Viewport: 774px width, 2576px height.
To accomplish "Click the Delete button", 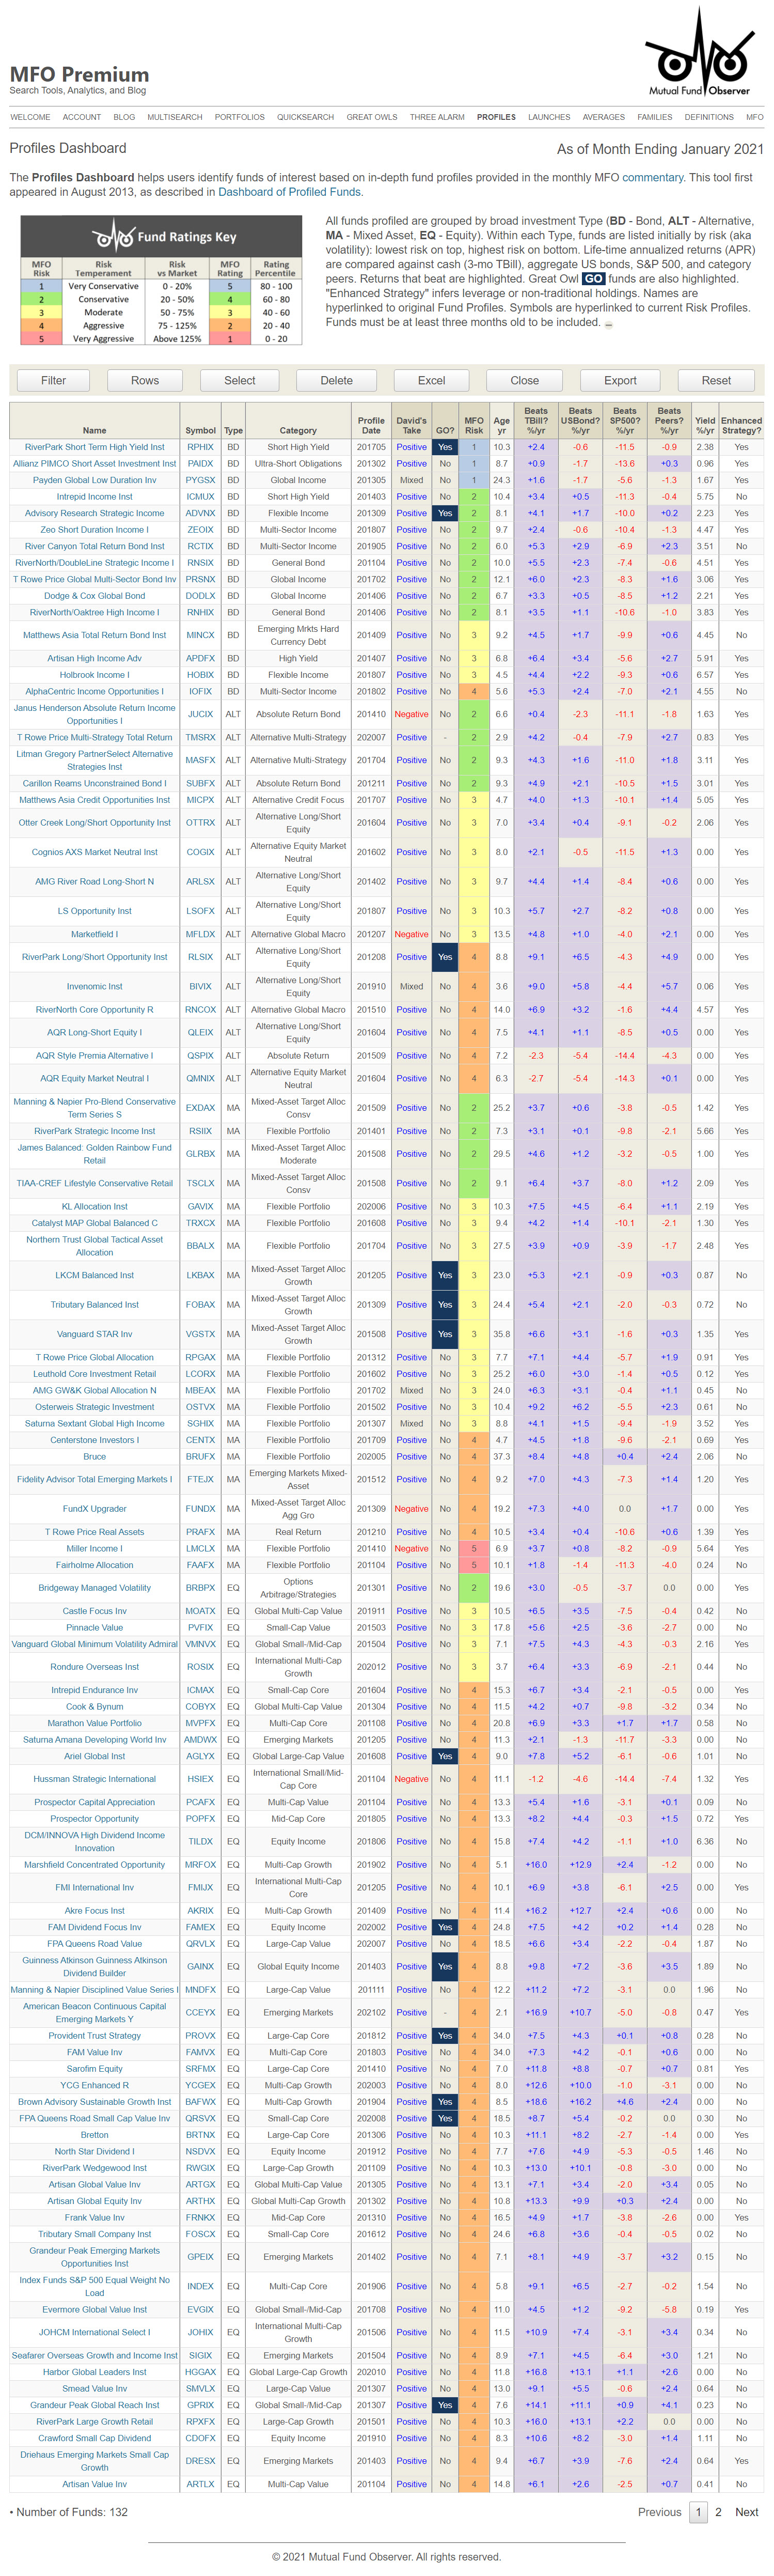I will tap(337, 380).
